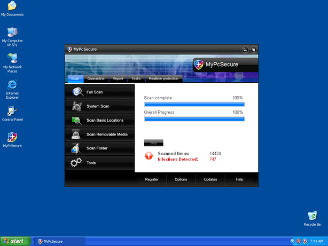Open Tools via the gears icon
Viewport: 328px width, 246px height.
tap(76, 162)
